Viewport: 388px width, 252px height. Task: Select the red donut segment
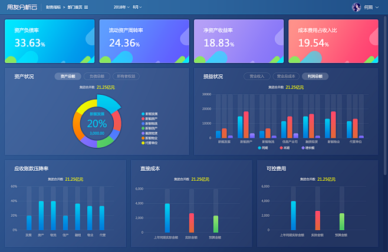117,121
